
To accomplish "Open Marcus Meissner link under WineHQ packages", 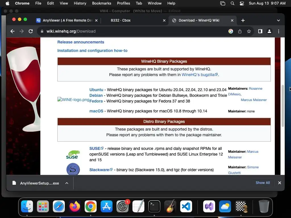I will point(254,100).
